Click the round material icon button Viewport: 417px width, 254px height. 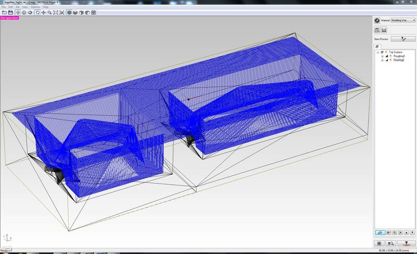click(x=377, y=20)
